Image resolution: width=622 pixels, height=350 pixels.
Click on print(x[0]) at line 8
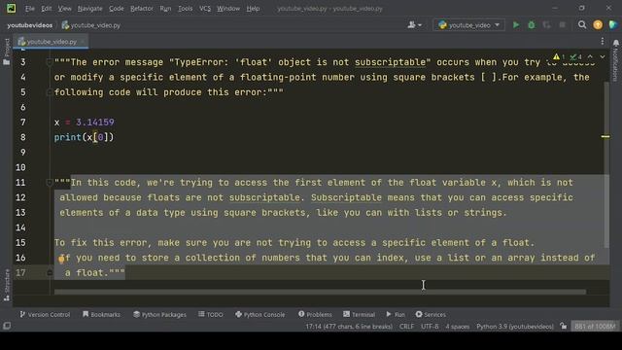coord(84,137)
